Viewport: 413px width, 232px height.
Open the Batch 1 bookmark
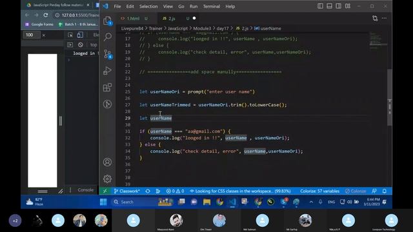pyautogui.click(x=78, y=24)
